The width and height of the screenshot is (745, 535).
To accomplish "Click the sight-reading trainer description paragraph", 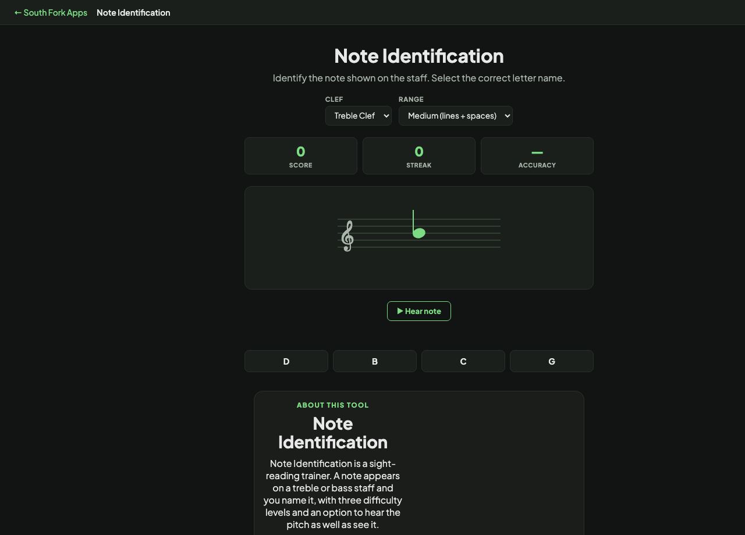I will tap(333, 494).
